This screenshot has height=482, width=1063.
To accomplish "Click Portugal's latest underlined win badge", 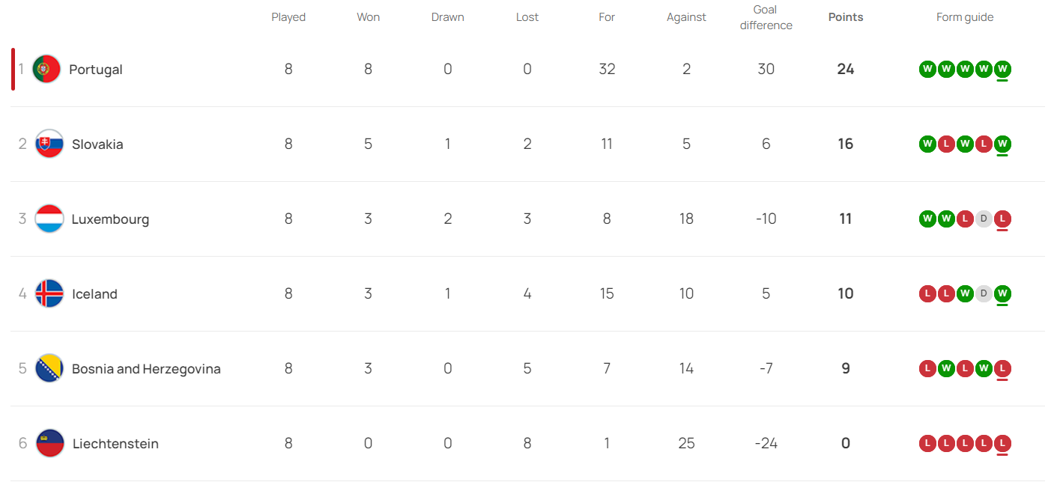I will click(1002, 69).
